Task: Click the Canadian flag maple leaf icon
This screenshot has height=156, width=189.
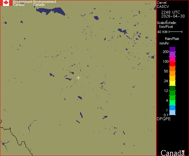Action: coord(6,3)
